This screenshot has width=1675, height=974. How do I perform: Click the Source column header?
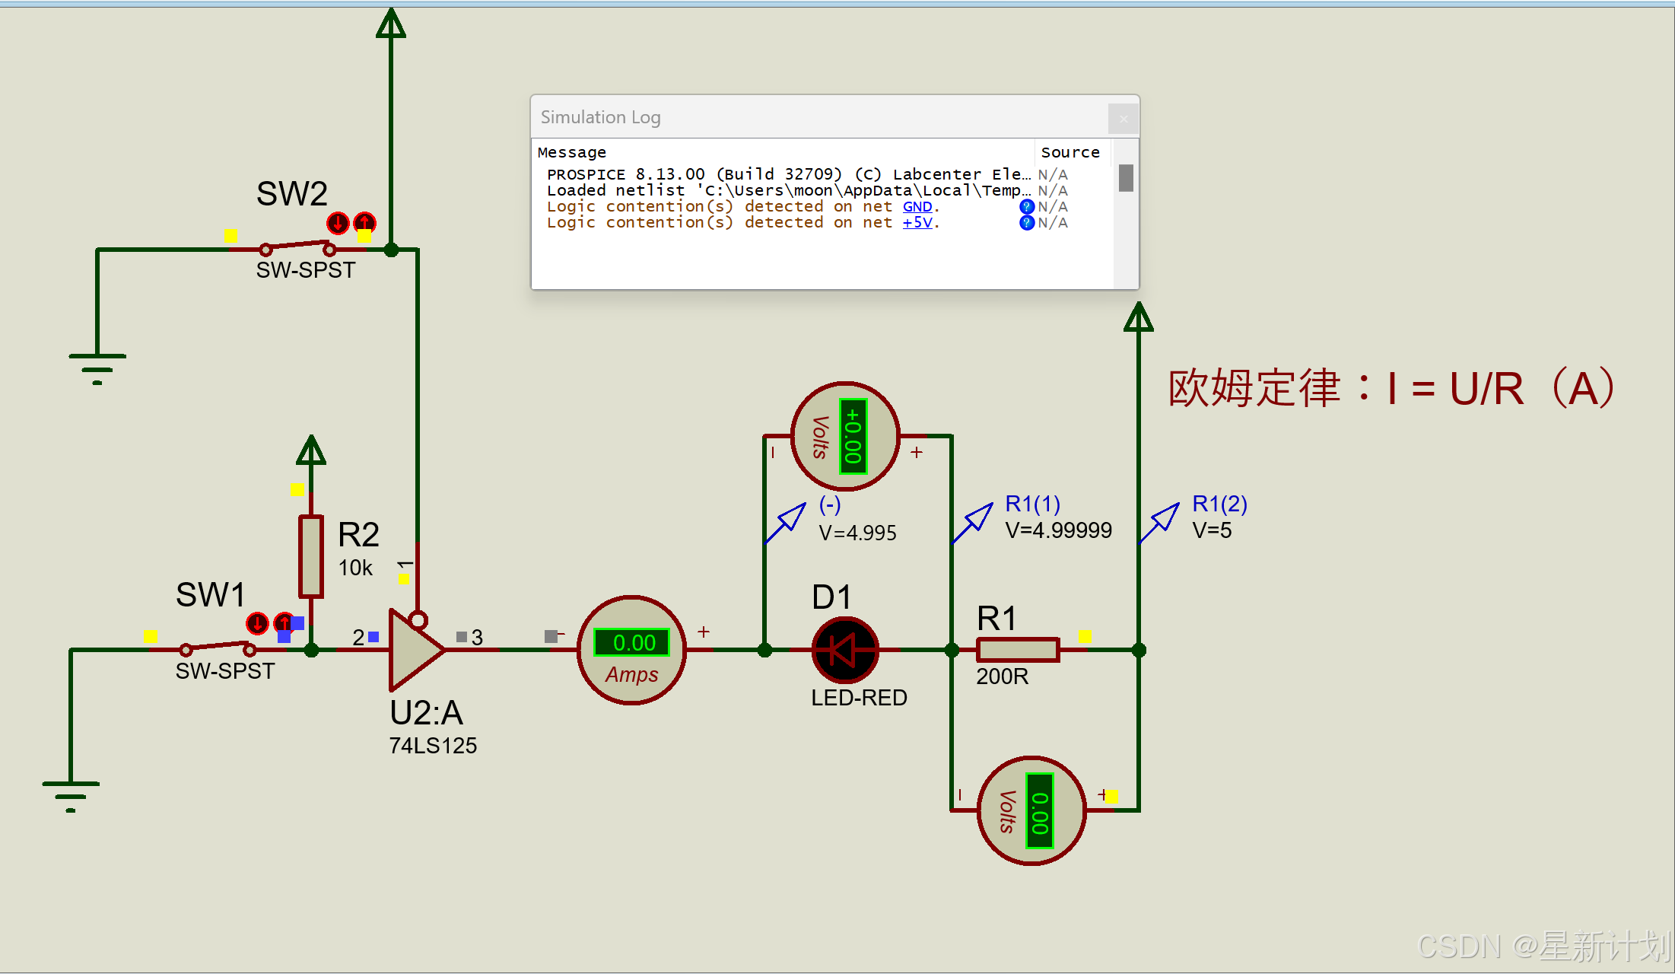pos(1070,152)
